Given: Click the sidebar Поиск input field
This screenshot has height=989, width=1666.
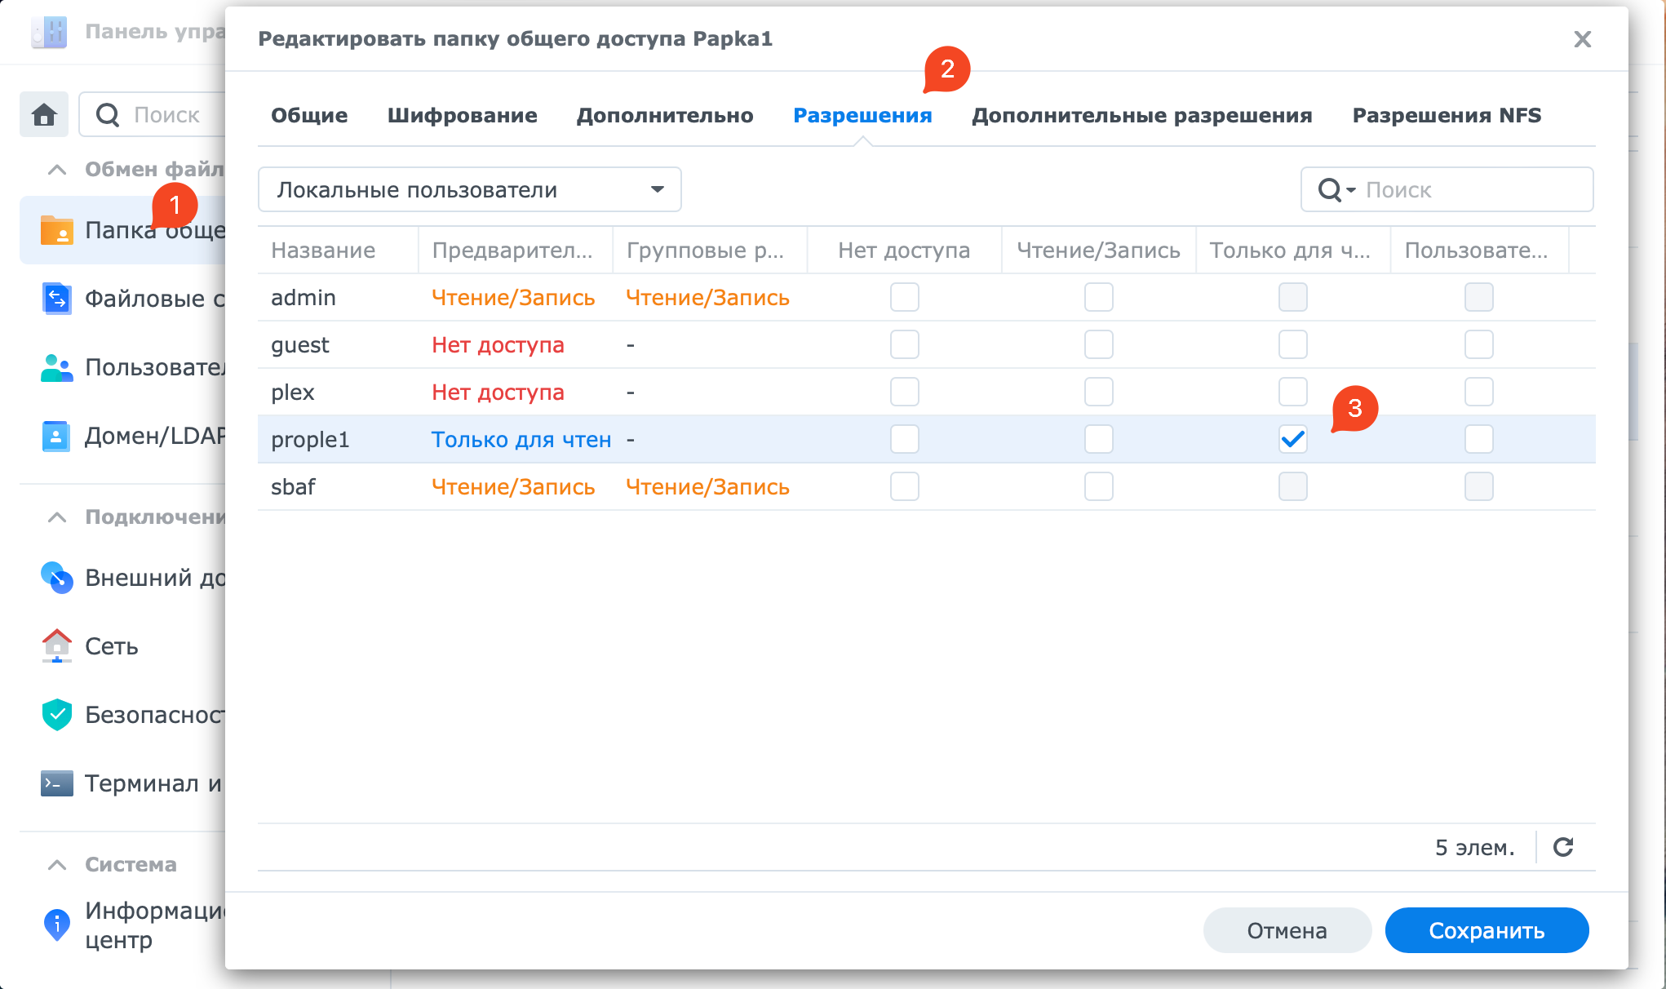Looking at the screenshot, I should tap(152, 114).
